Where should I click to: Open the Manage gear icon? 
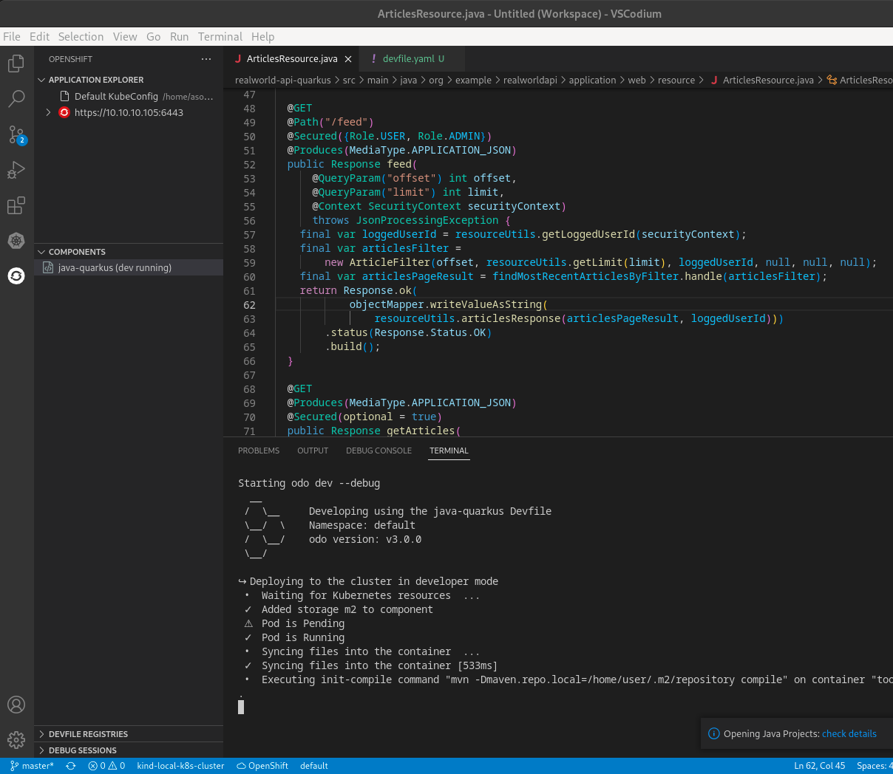16,739
